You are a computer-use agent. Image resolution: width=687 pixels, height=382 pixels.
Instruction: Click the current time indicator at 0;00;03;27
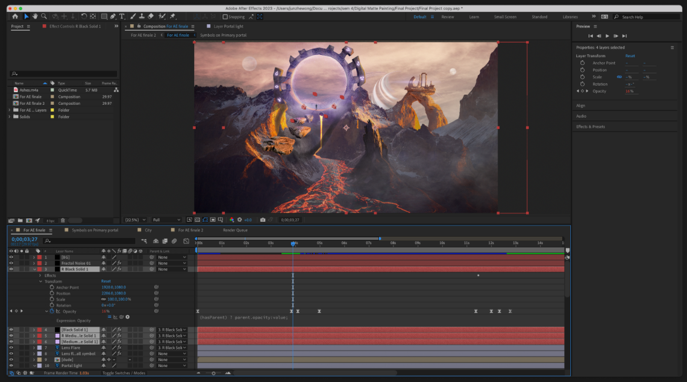(293, 243)
